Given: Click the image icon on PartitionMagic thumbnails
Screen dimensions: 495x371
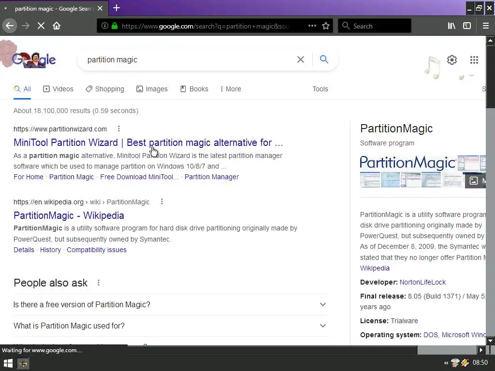Looking at the screenshot, I should point(473,181).
